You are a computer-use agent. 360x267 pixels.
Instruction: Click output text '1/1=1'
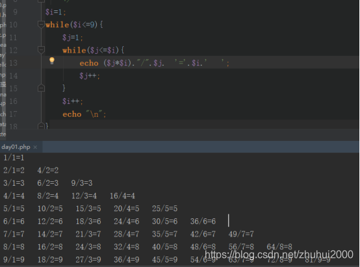[x=14, y=158]
